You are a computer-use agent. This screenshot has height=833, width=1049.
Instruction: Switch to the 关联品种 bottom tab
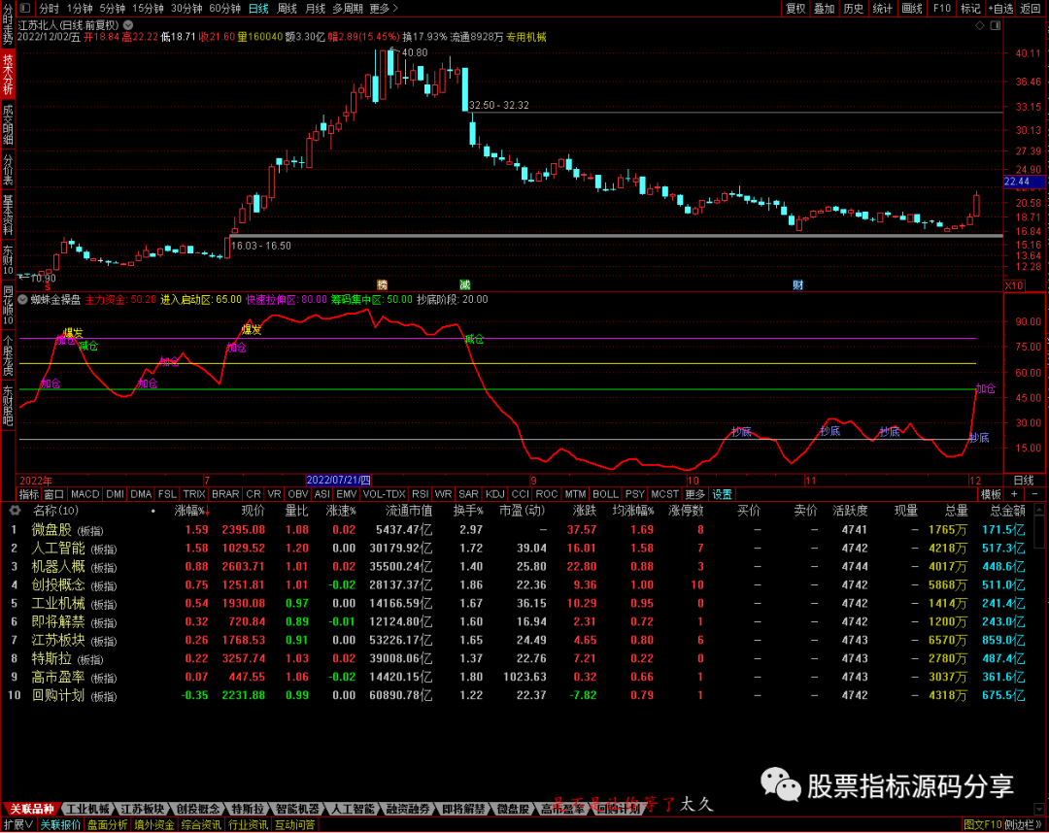(31, 809)
